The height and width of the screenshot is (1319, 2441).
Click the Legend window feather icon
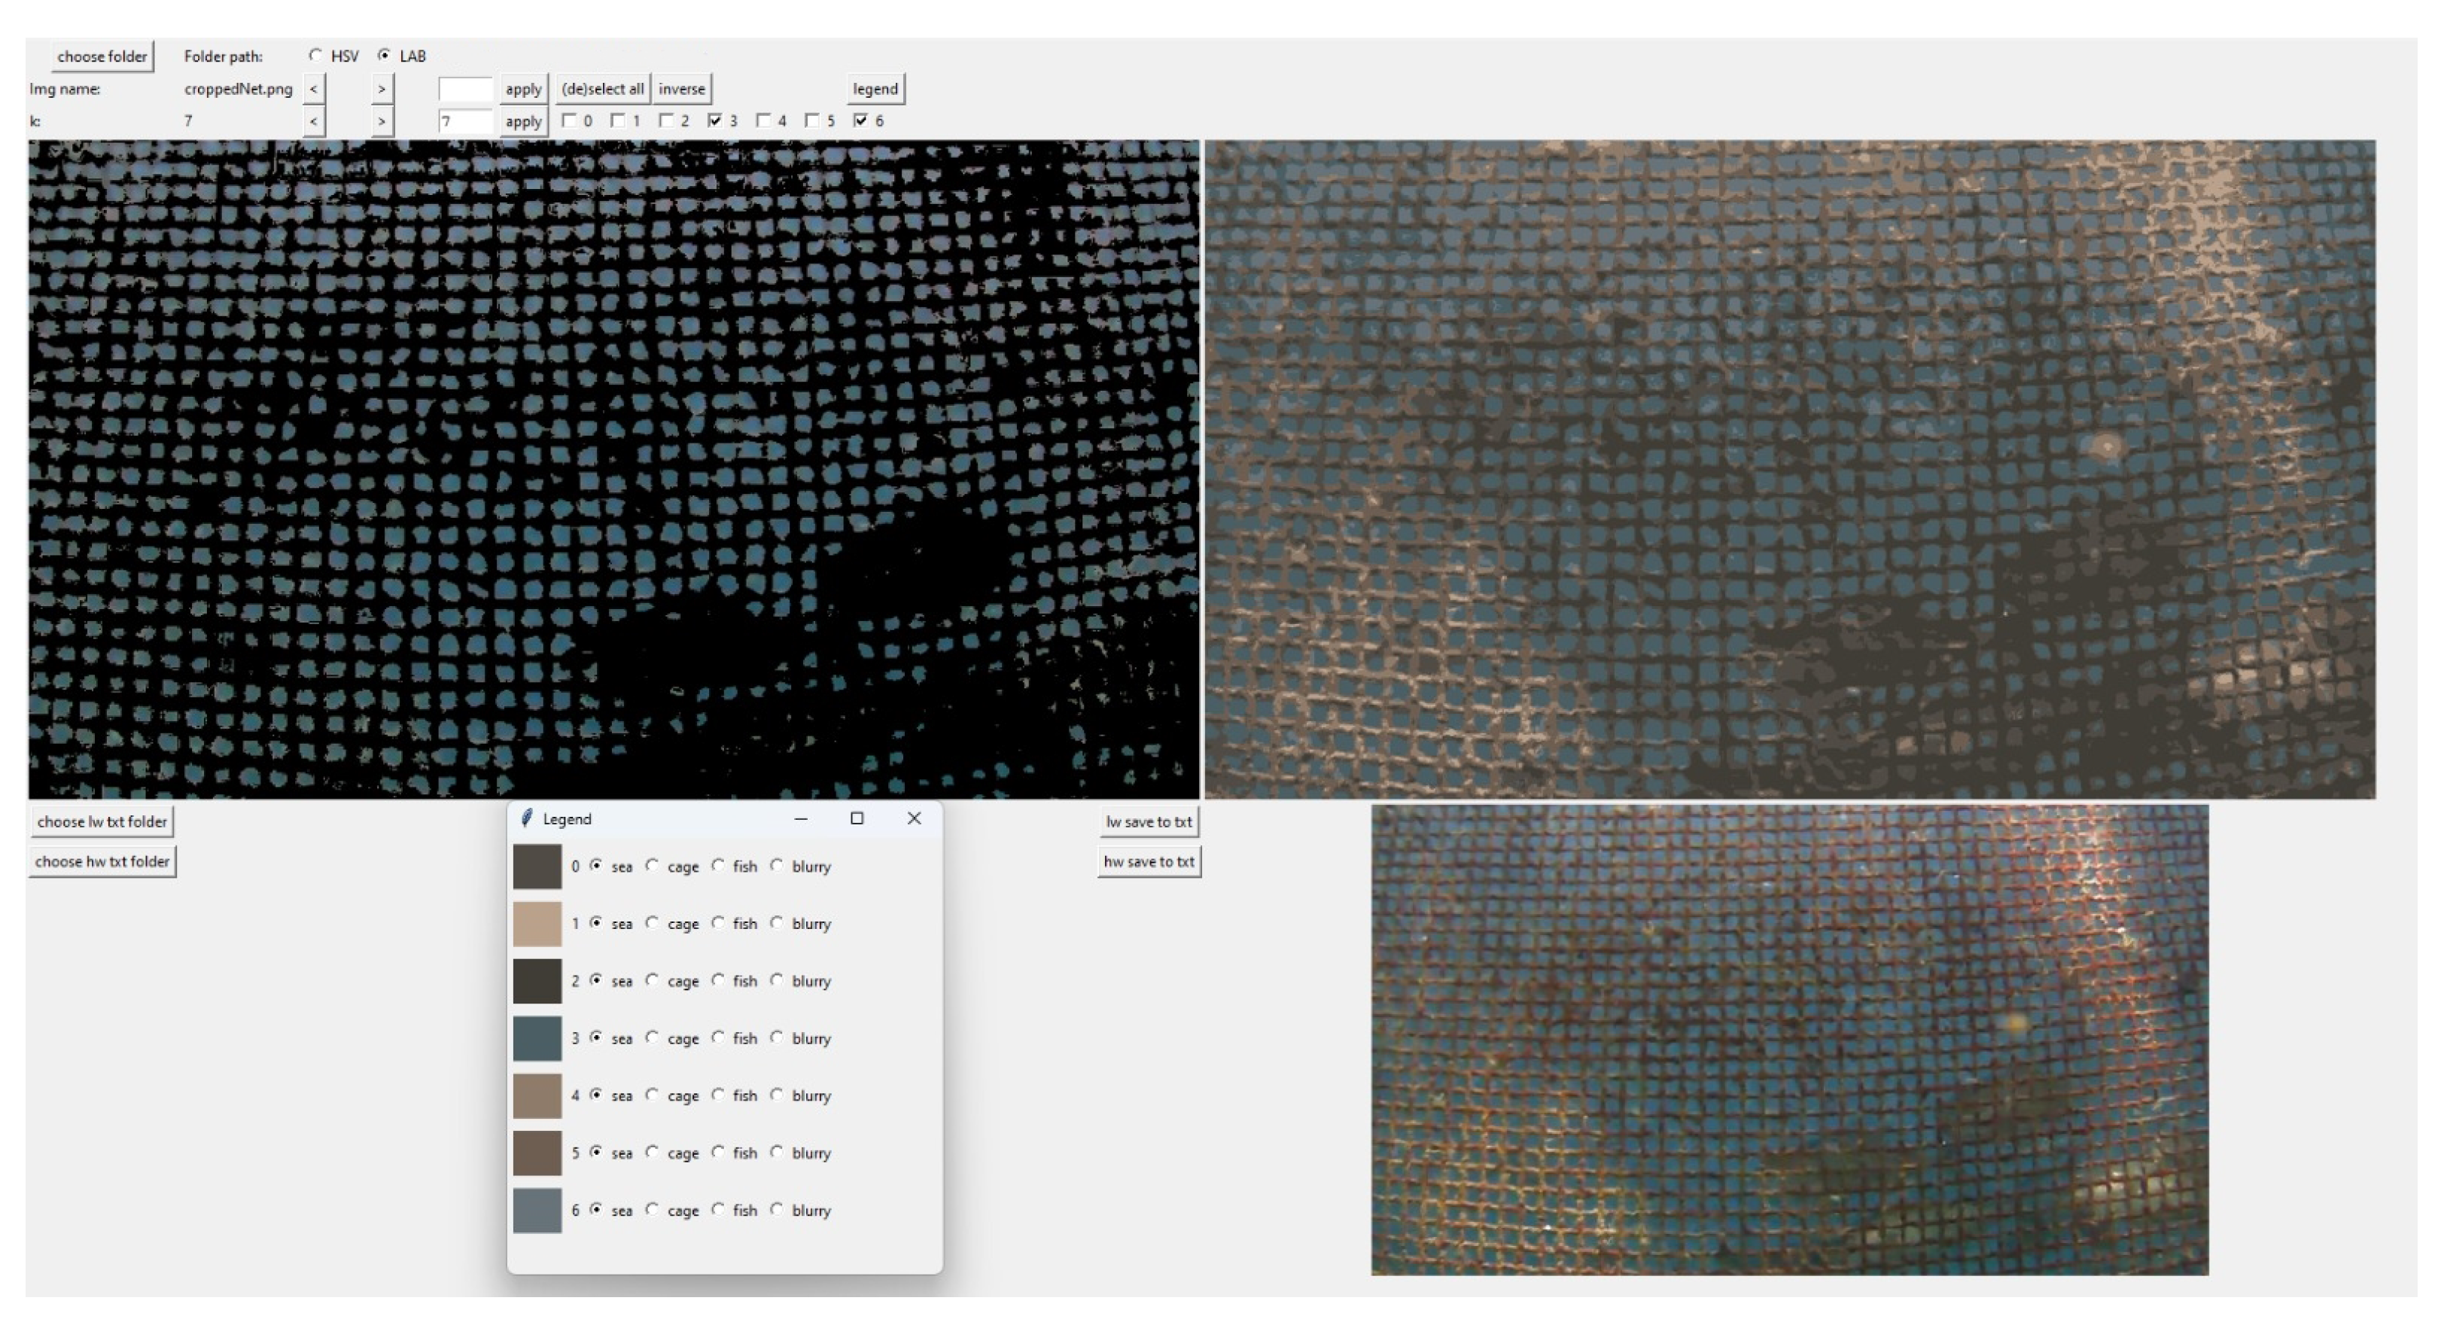coord(527,818)
